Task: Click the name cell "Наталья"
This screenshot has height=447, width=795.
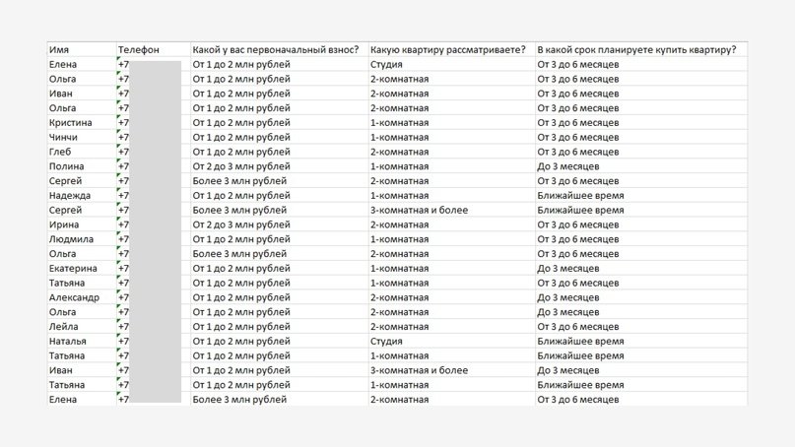Action: point(68,341)
